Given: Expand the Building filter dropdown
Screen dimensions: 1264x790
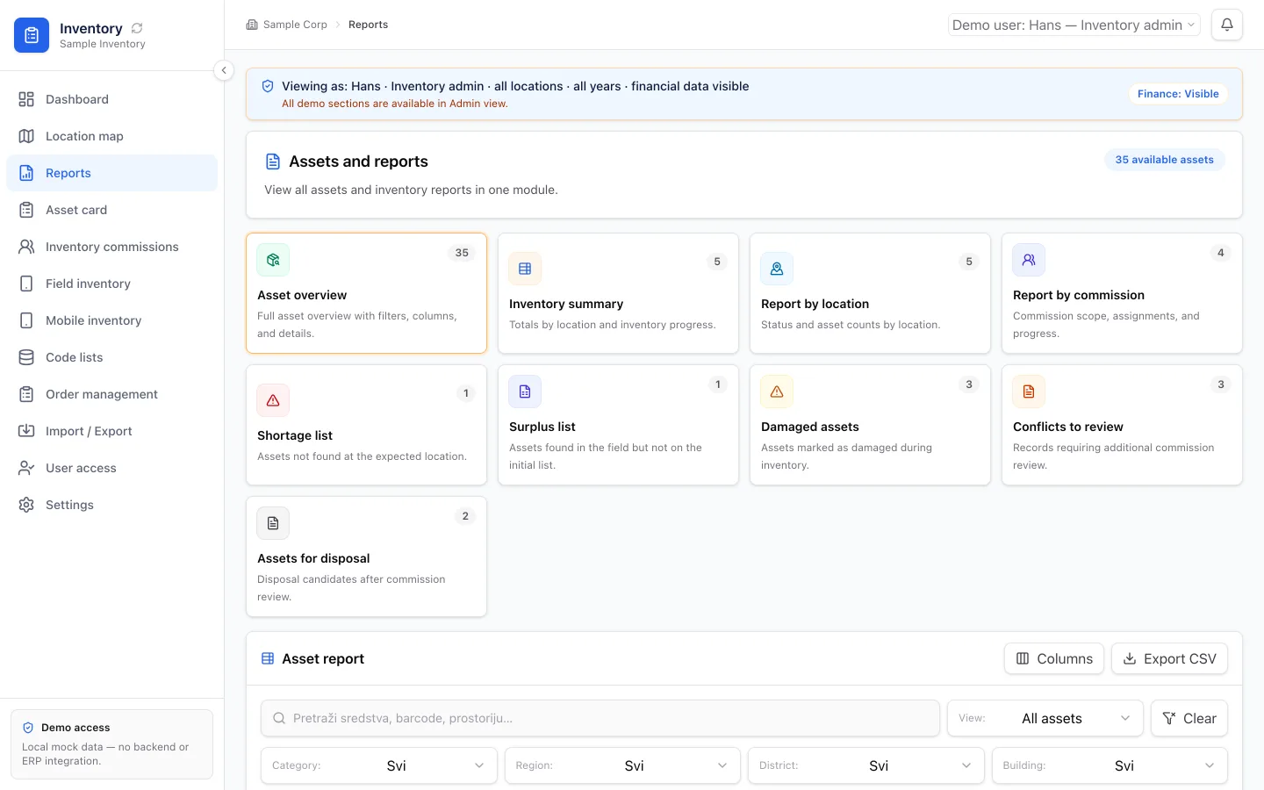Looking at the screenshot, I should coord(1110,765).
